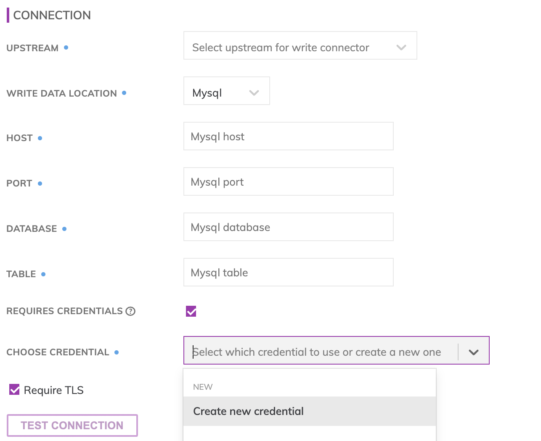541x441 pixels.
Task: Click the Choose Credential search combo box
Action: click(320, 352)
